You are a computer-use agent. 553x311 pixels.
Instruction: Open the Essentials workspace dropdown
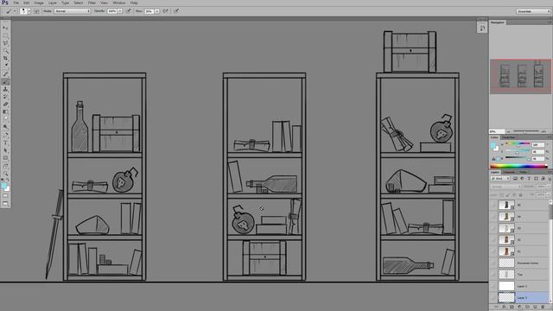point(533,11)
